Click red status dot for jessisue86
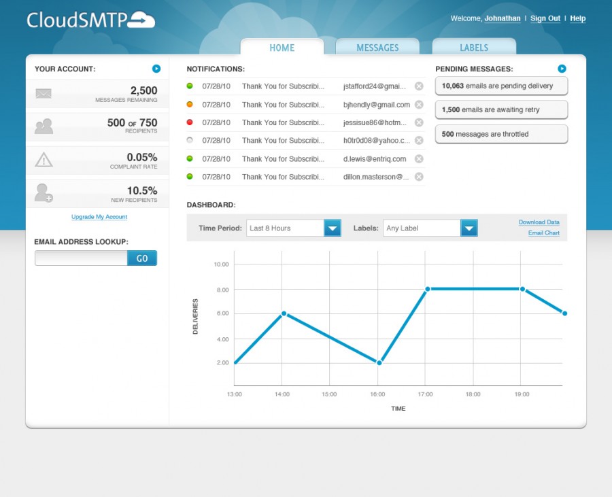This screenshot has height=497, width=612. click(190, 122)
